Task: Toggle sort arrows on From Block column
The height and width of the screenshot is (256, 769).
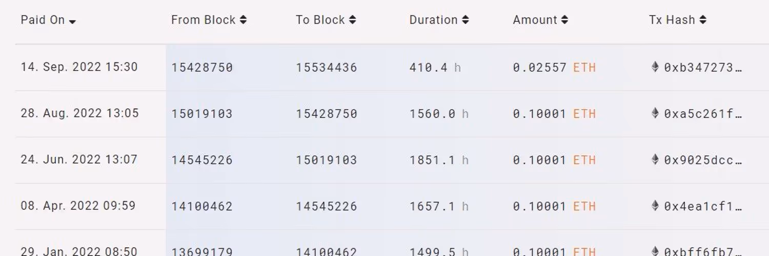Action: 243,20
